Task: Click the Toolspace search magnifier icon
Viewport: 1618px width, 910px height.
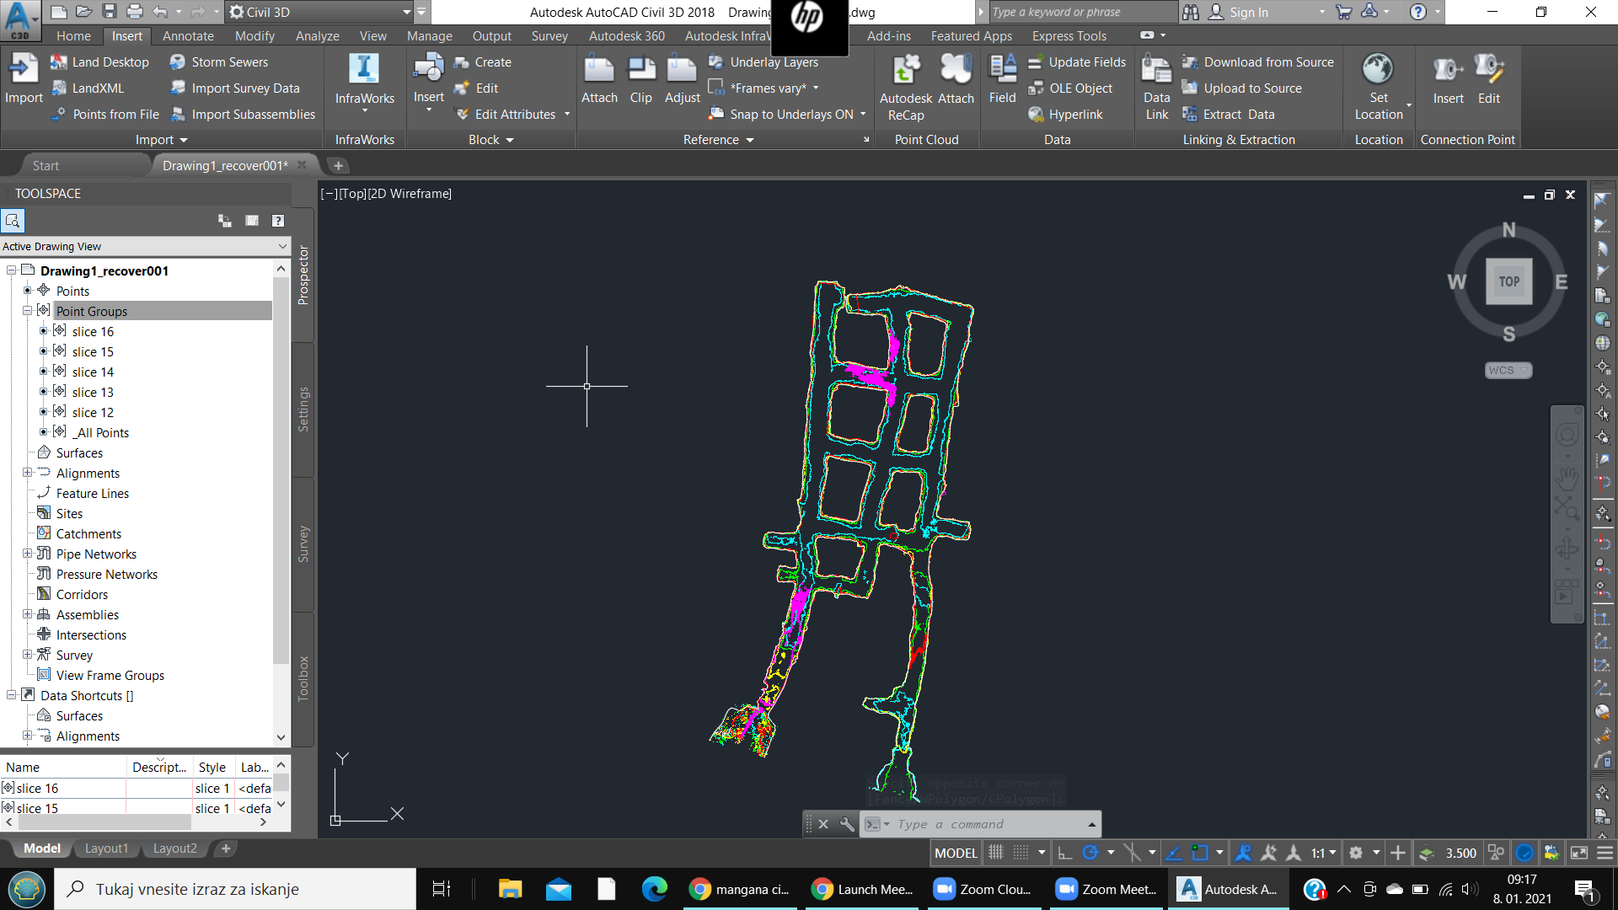Action: [13, 221]
